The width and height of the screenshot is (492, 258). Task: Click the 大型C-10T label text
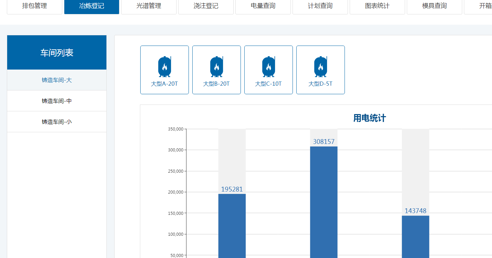coord(269,84)
